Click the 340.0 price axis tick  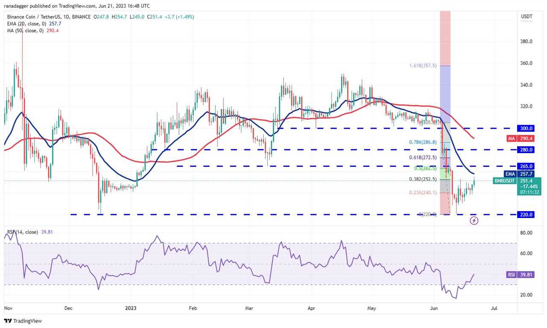pyautogui.click(x=526, y=85)
